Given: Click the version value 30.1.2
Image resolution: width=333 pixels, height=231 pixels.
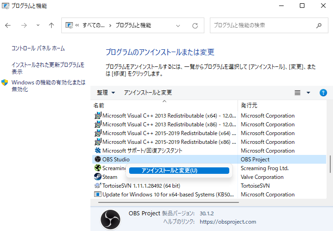Looking at the screenshot, I should pyautogui.click(x=207, y=213).
